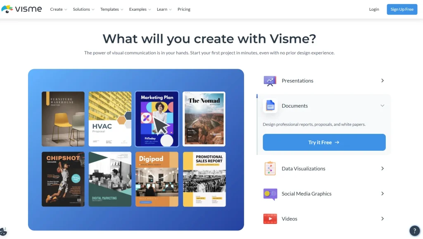Open the Create dropdown menu
This screenshot has width=423, height=239.
(x=58, y=9)
